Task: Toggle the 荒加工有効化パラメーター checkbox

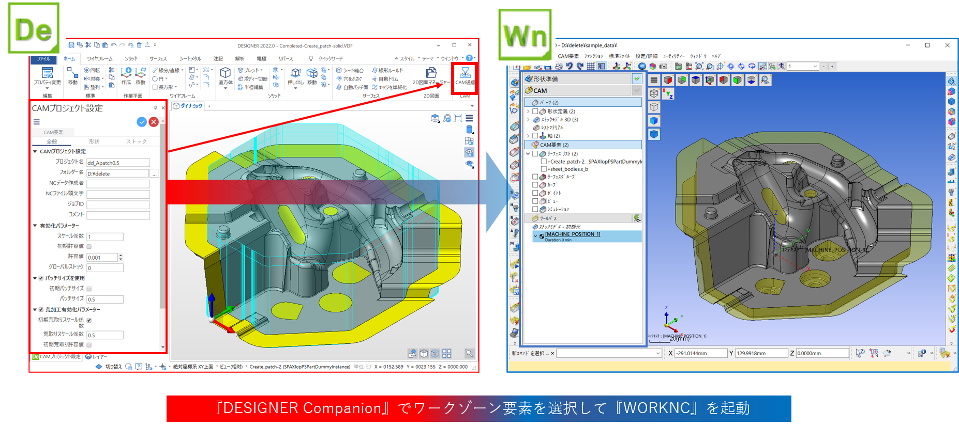Action: pos(41,310)
